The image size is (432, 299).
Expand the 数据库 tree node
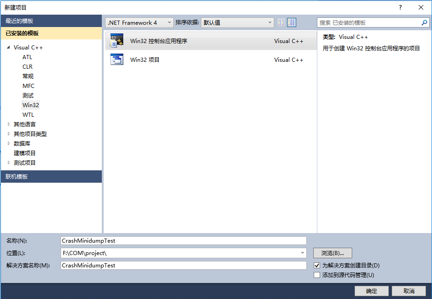[x=9, y=144]
